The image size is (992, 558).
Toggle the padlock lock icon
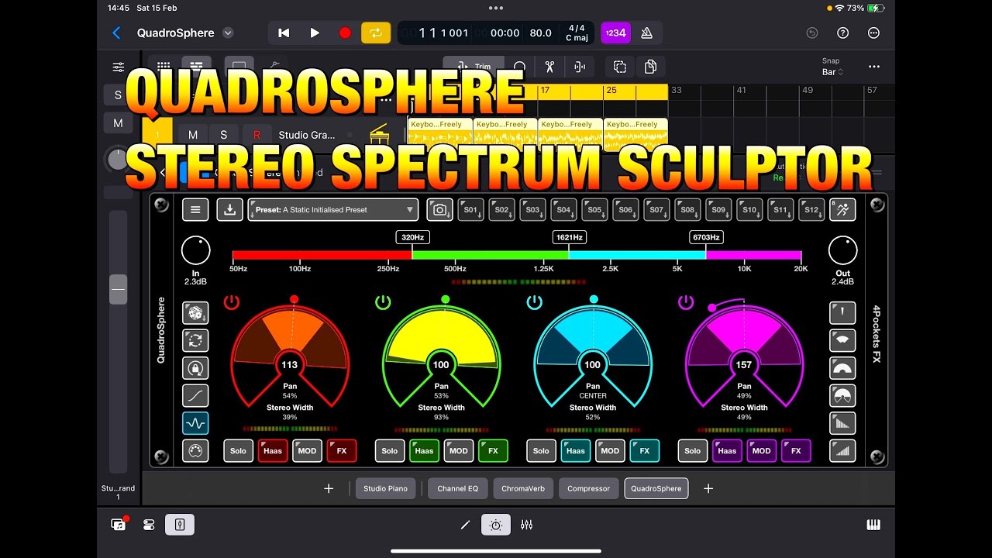[195, 368]
